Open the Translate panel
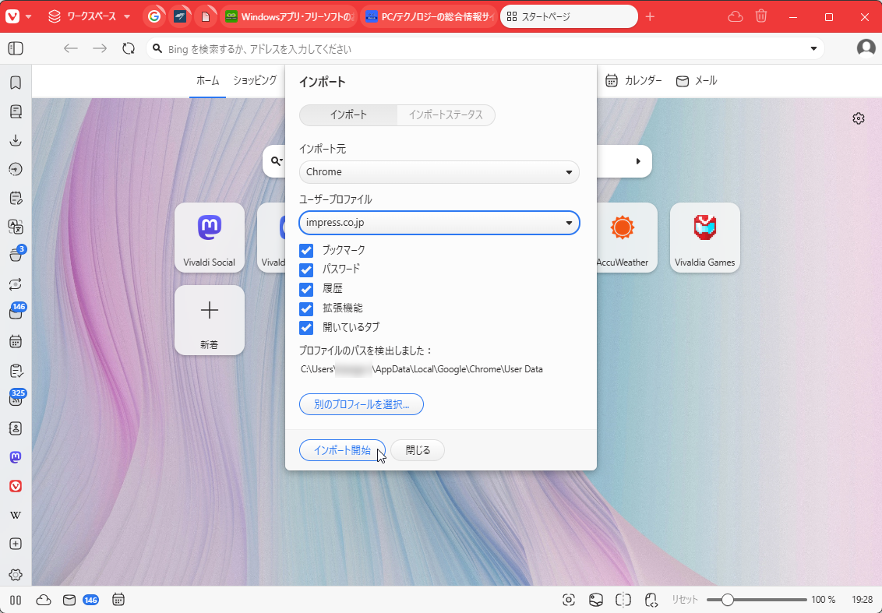 (x=16, y=227)
